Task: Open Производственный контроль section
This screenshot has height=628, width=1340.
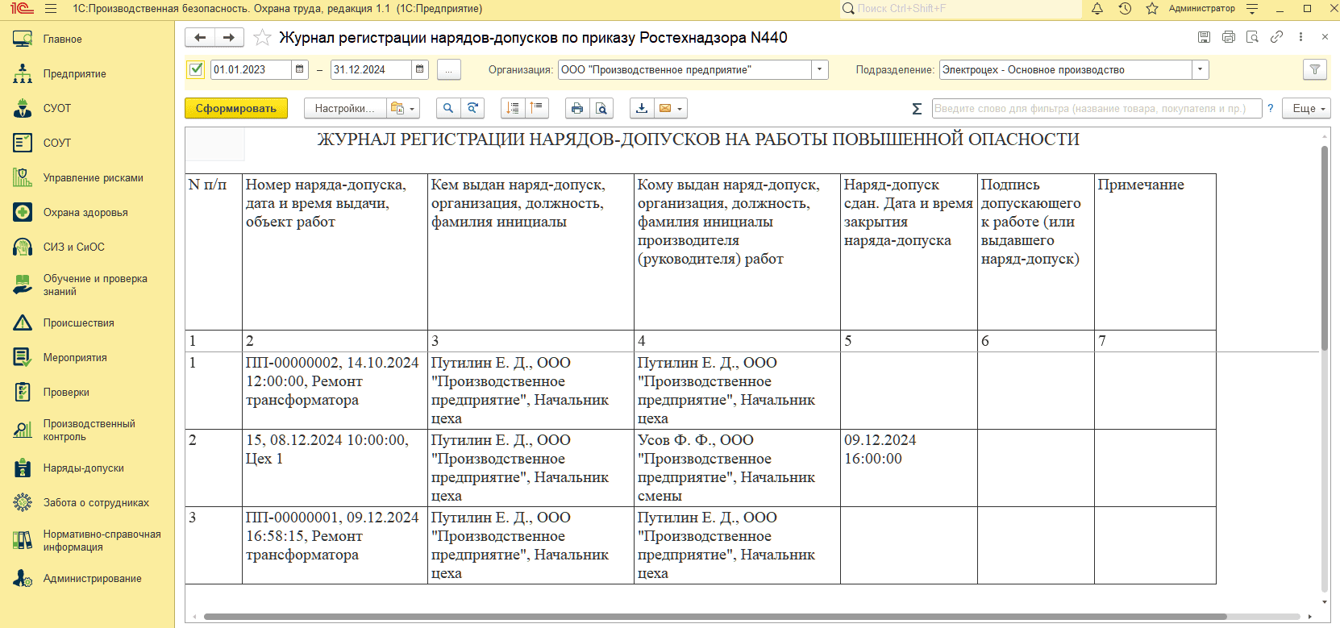Action: coord(87,430)
